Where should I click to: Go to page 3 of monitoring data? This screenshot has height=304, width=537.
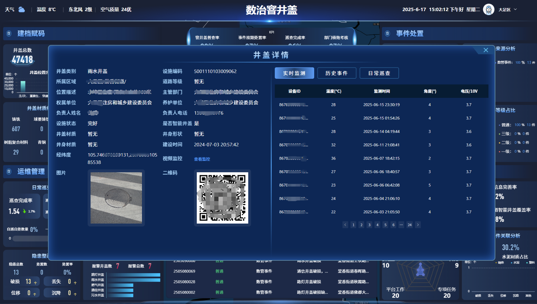(x=369, y=225)
